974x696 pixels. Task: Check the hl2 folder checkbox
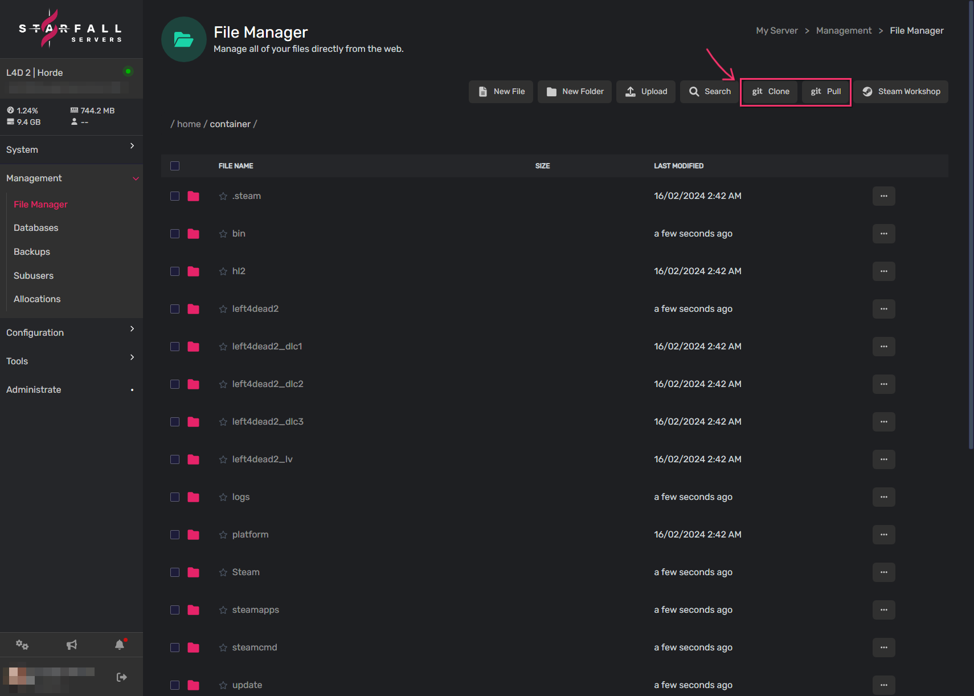[x=175, y=271]
